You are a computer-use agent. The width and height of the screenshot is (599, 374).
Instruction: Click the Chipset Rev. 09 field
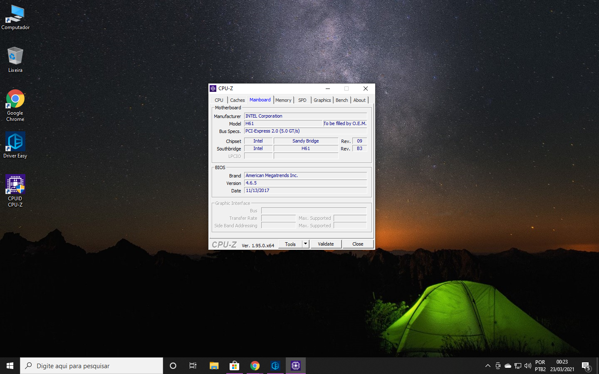360,141
